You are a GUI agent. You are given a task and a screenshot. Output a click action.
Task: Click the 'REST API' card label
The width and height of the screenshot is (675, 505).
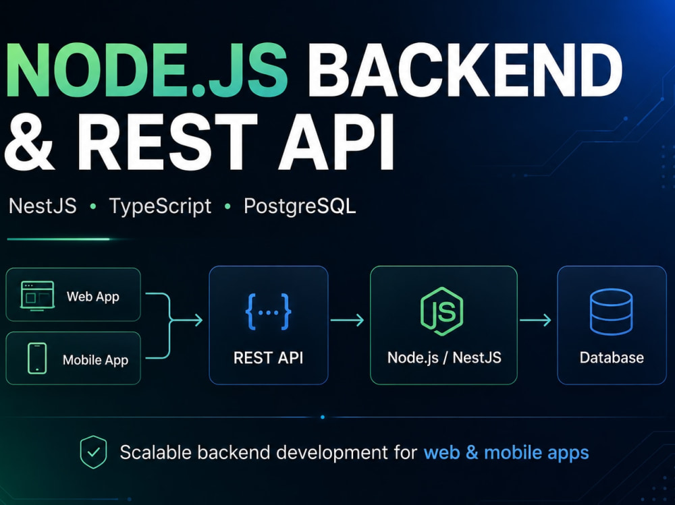[x=268, y=358]
